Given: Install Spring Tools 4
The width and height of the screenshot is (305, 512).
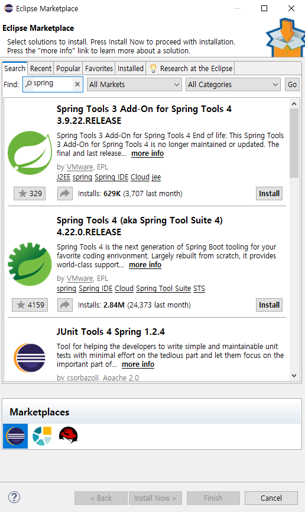Looking at the screenshot, I should pyautogui.click(x=269, y=305).
